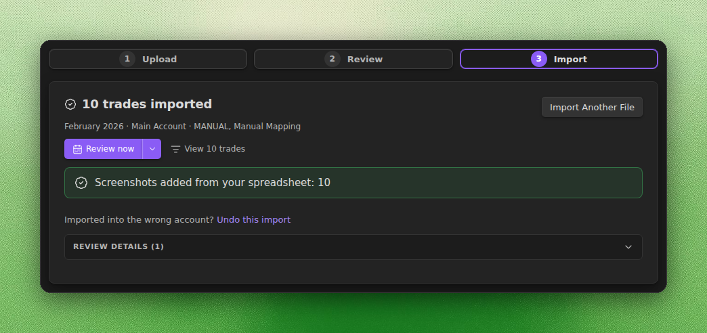Open the Upload step tab
The height and width of the screenshot is (333, 707).
148,59
